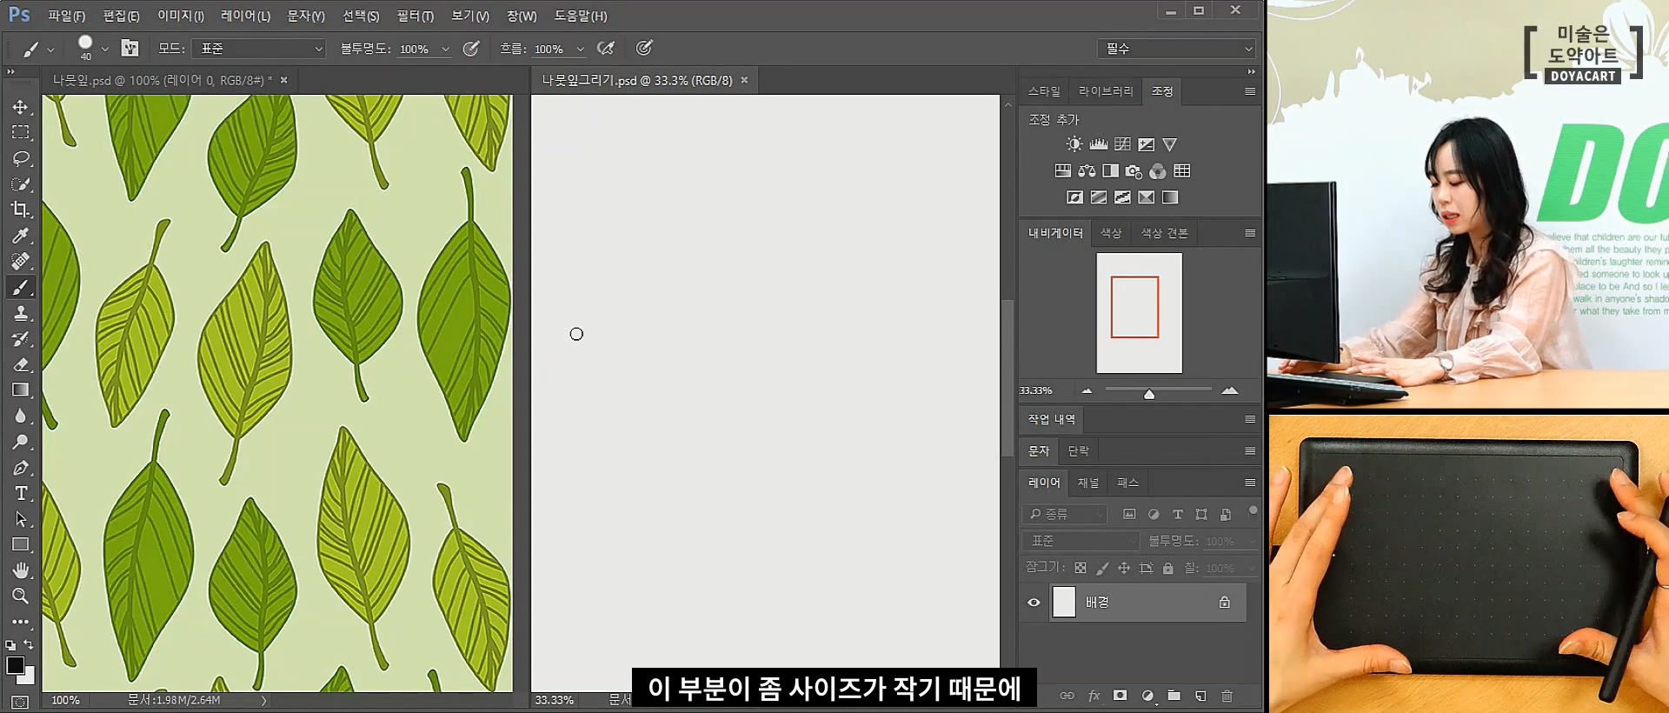Toggle airbrush build-up option
Viewport: 1669px width, 713px height.
pos(606,49)
